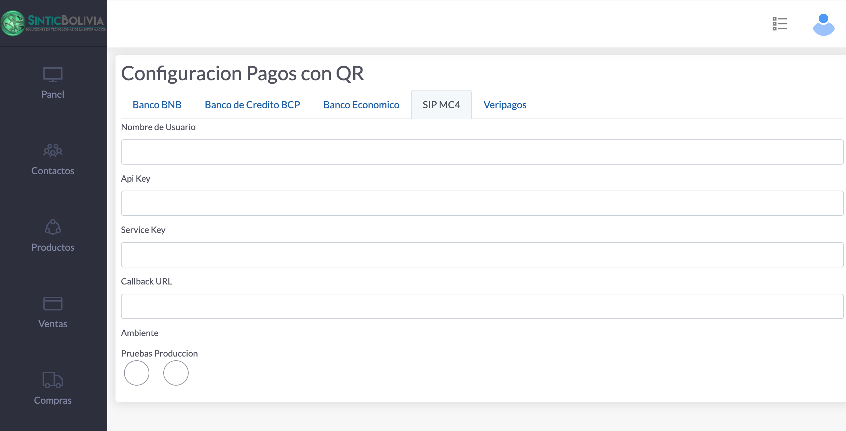Select the Pruebas environment radio
846x431 pixels.
click(x=137, y=373)
